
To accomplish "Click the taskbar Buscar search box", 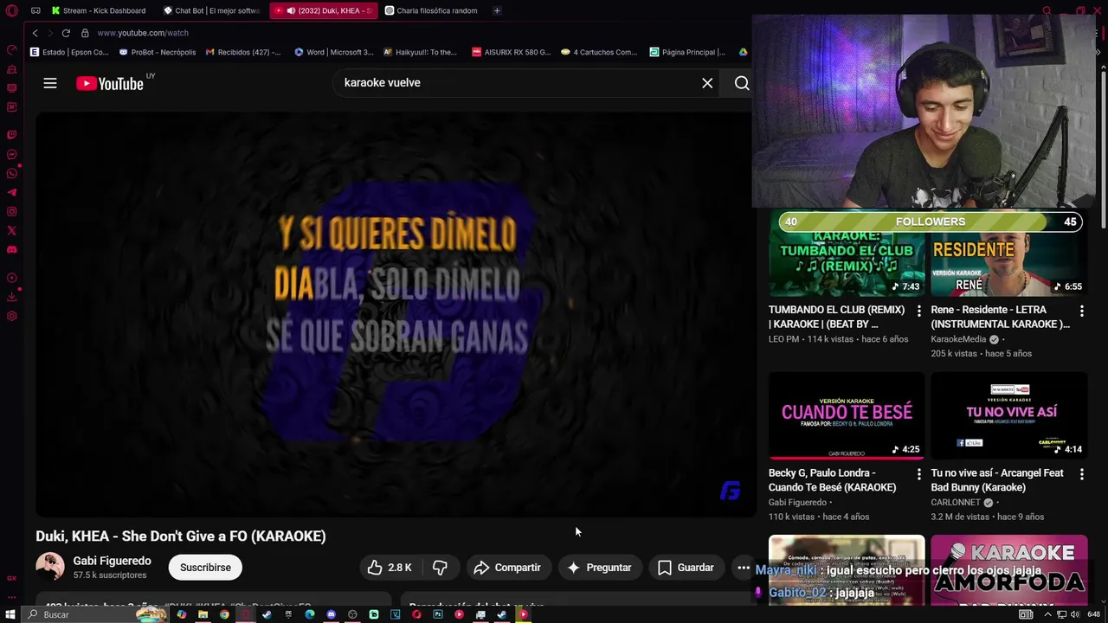I will pyautogui.click(x=95, y=614).
